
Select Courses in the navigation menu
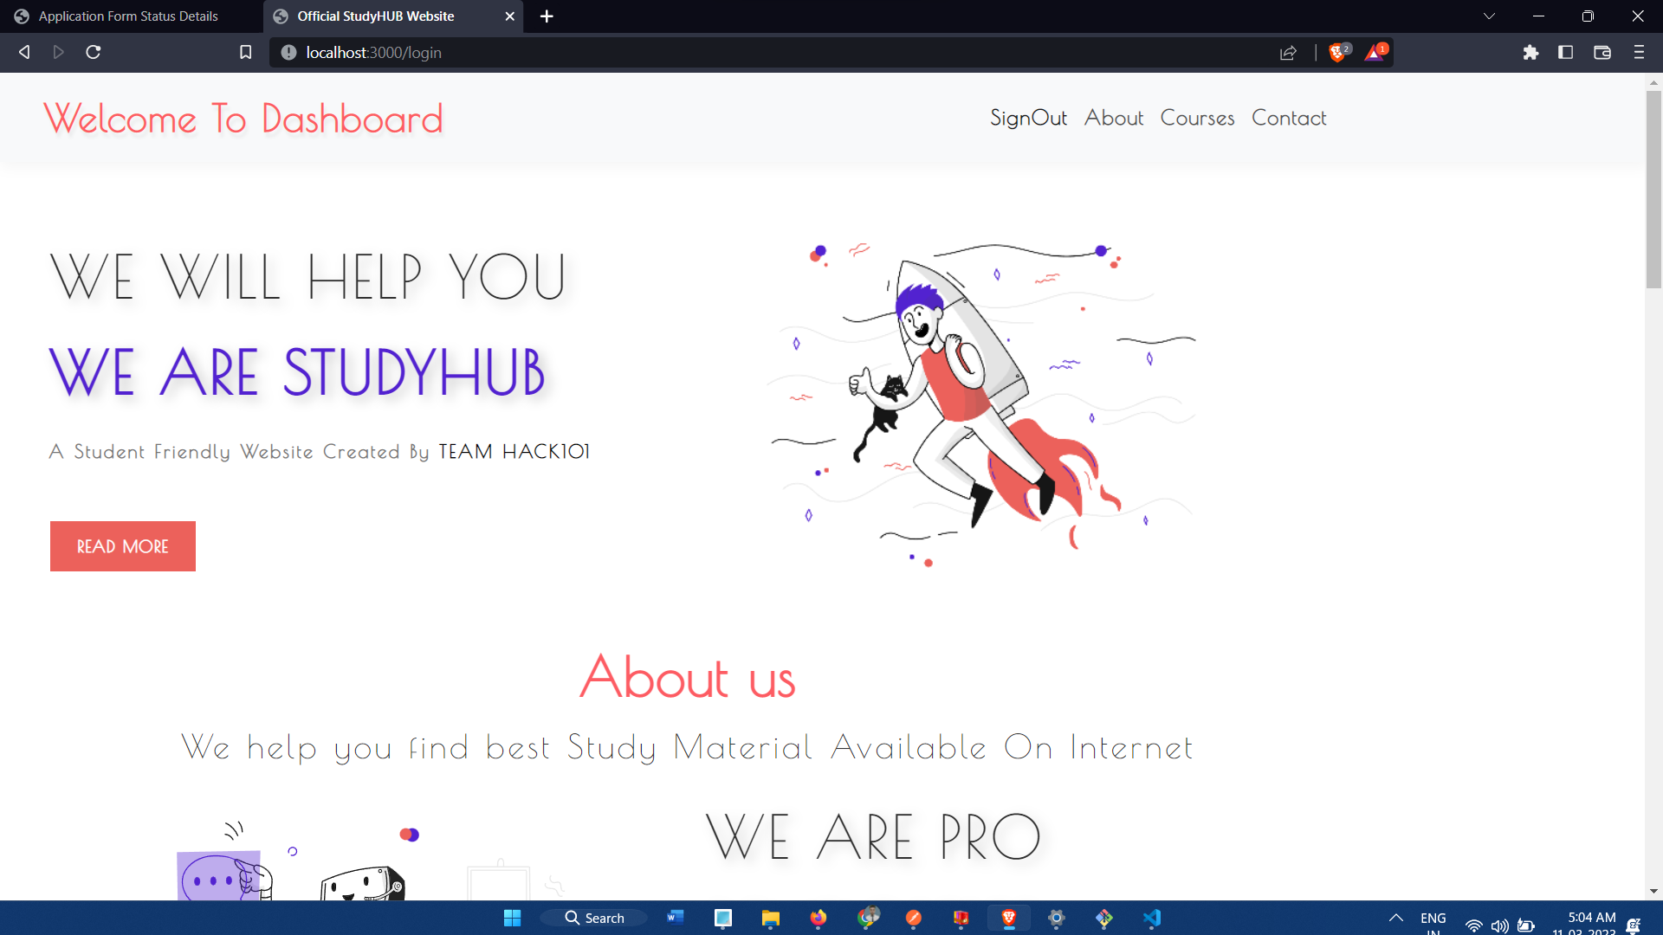pos(1197,119)
